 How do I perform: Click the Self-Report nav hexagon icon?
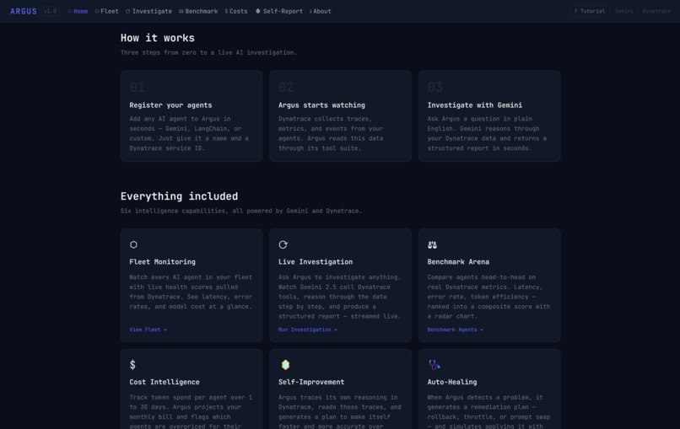pyautogui.click(x=258, y=11)
